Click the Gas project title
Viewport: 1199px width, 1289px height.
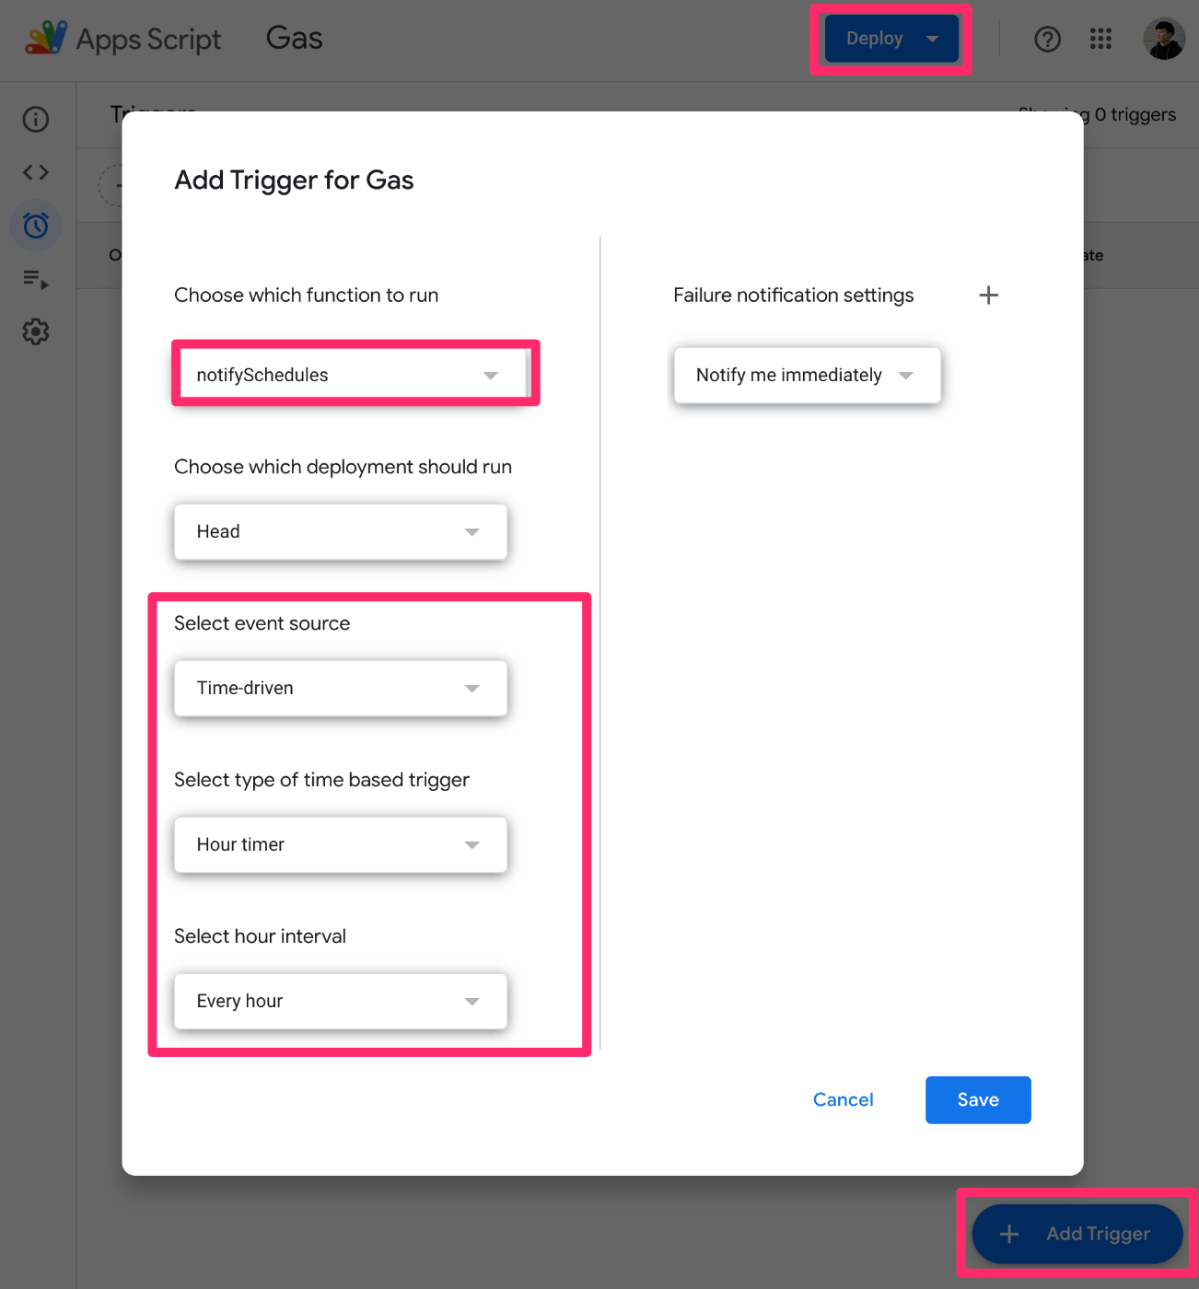click(x=293, y=38)
